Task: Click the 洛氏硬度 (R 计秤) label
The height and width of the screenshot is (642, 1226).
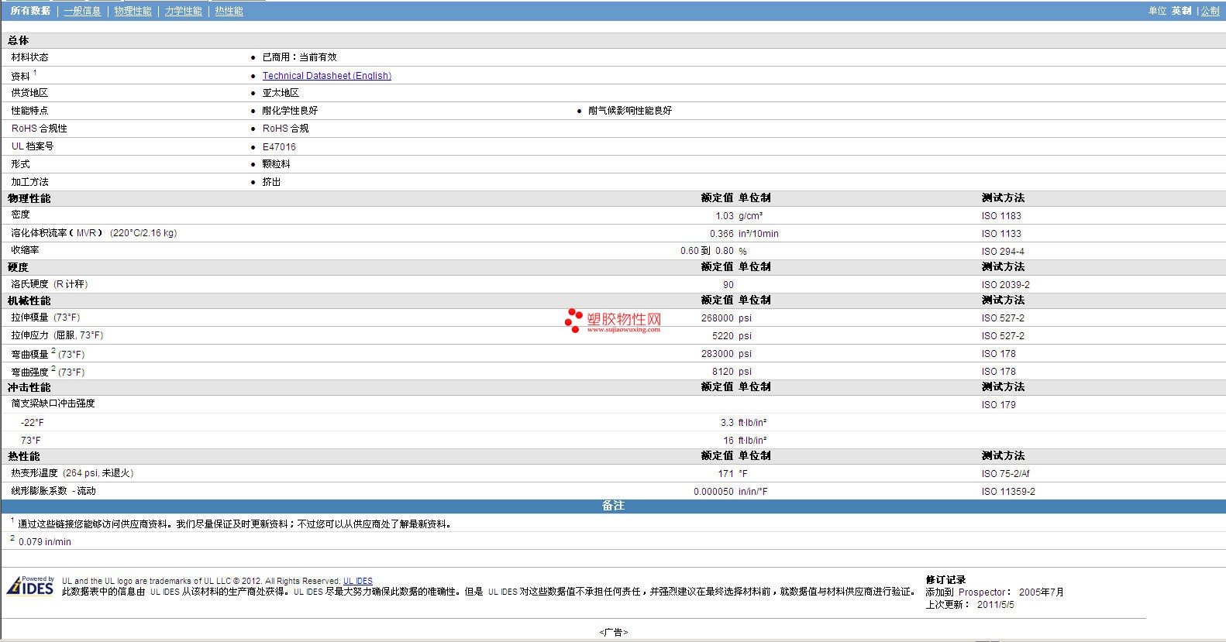Action: pyautogui.click(x=50, y=284)
